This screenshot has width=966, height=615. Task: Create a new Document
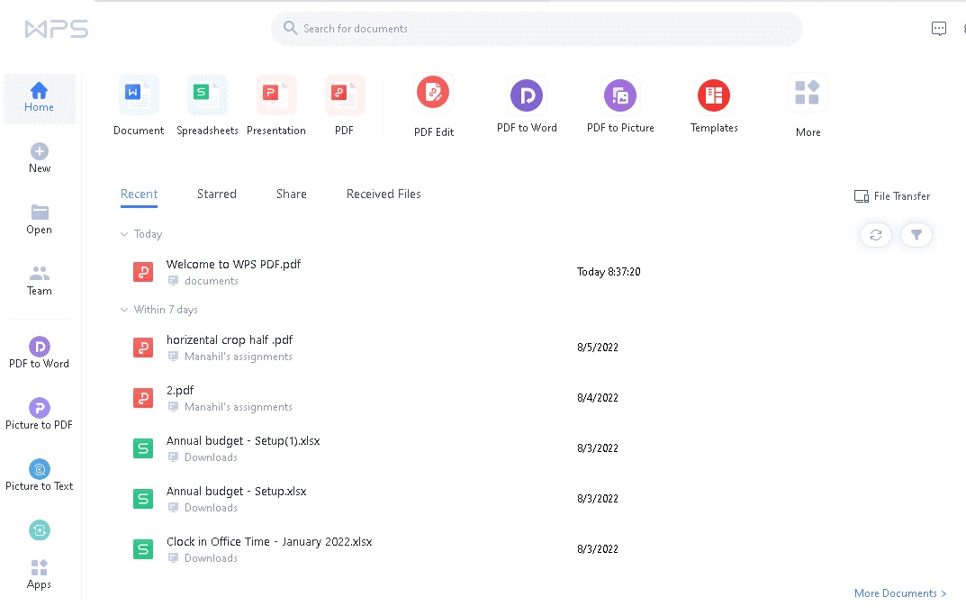coord(139,106)
